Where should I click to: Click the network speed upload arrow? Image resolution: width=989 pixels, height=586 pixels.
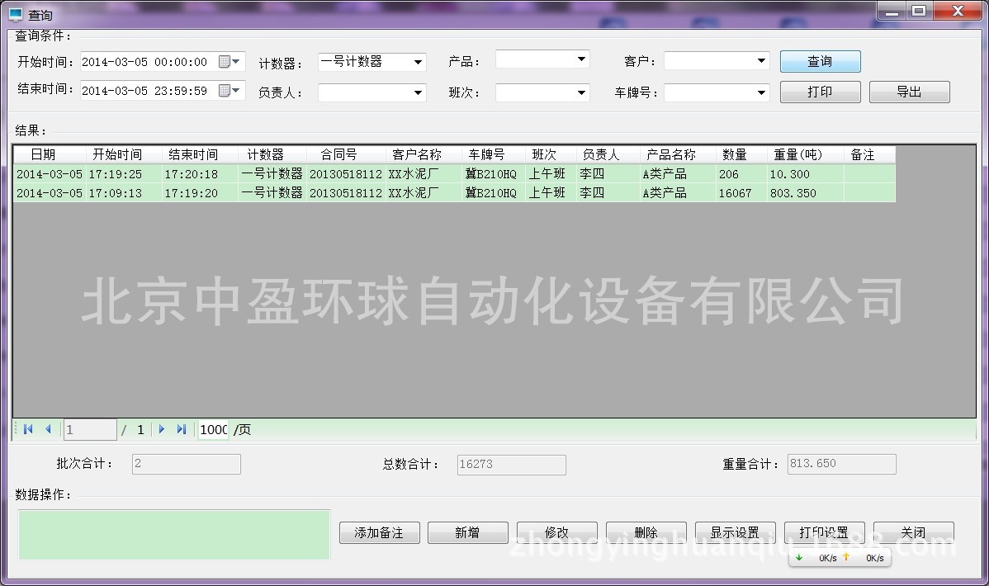846,557
